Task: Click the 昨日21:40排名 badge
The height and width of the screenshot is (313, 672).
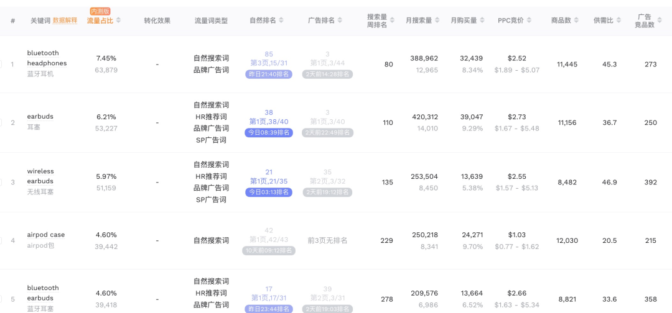Action: click(269, 74)
